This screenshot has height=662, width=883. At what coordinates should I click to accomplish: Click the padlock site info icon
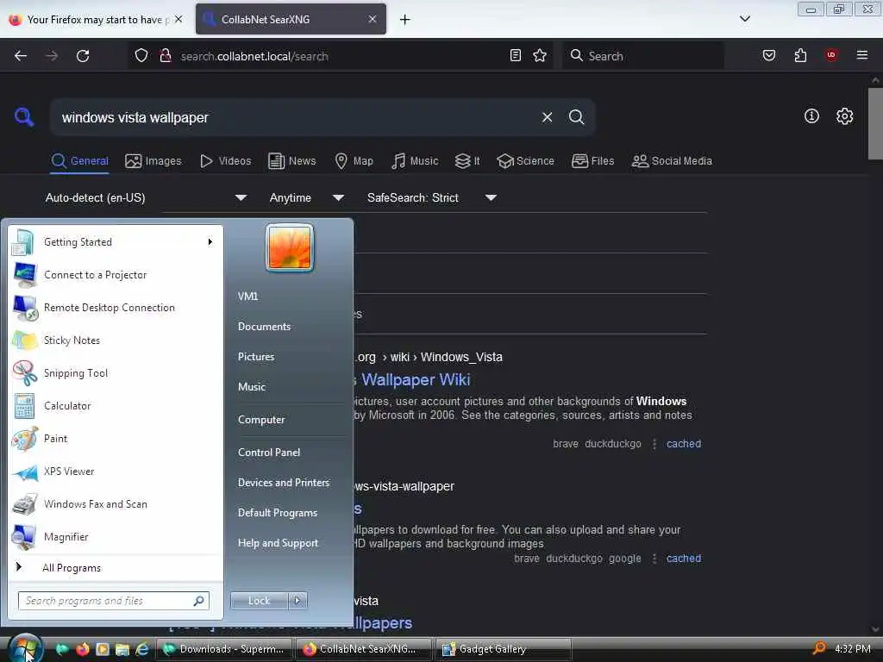click(x=166, y=56)
